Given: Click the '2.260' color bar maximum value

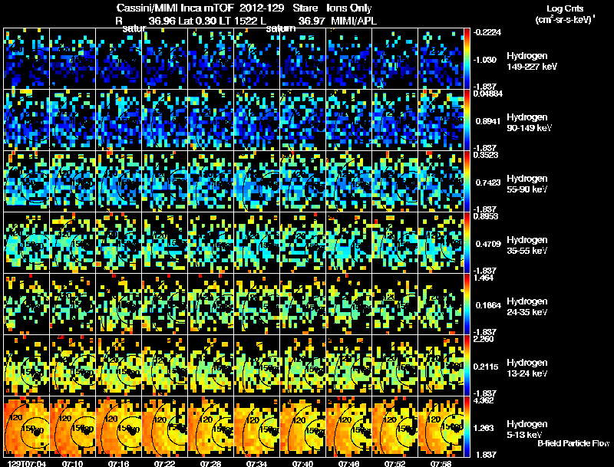Looking at the screenshot, I should click(484, 339).
